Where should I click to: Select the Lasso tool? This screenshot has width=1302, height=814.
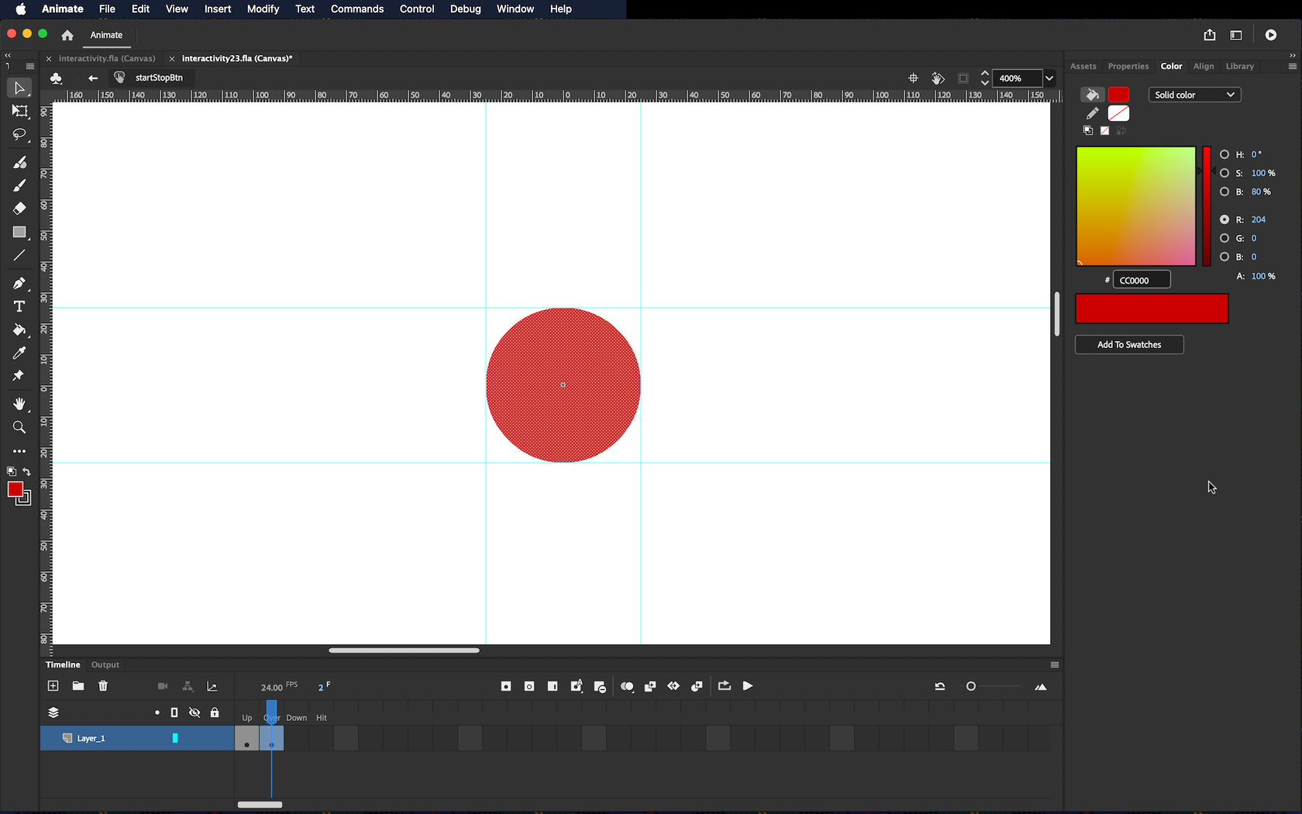[x=19, y=135]
